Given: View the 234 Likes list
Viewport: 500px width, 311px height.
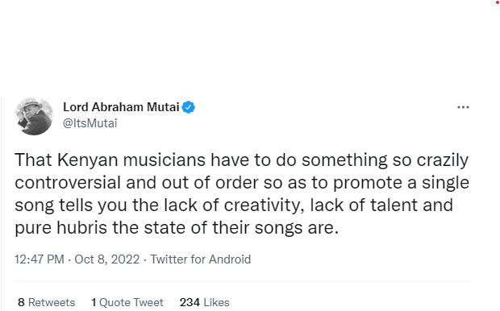Looking at the screenshot, I should pyautogui.click(x=205, y=302).
